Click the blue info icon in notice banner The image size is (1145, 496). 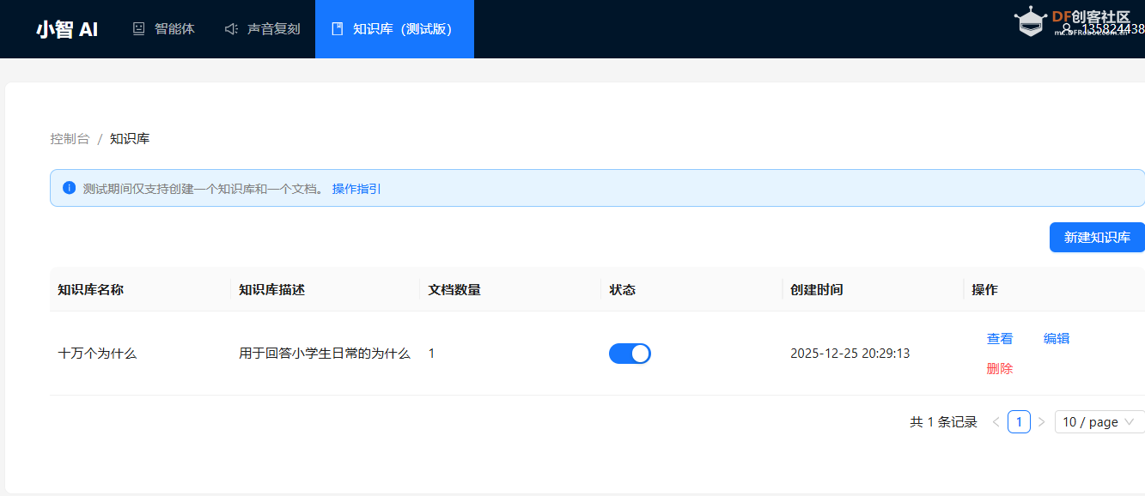(69, 188)
